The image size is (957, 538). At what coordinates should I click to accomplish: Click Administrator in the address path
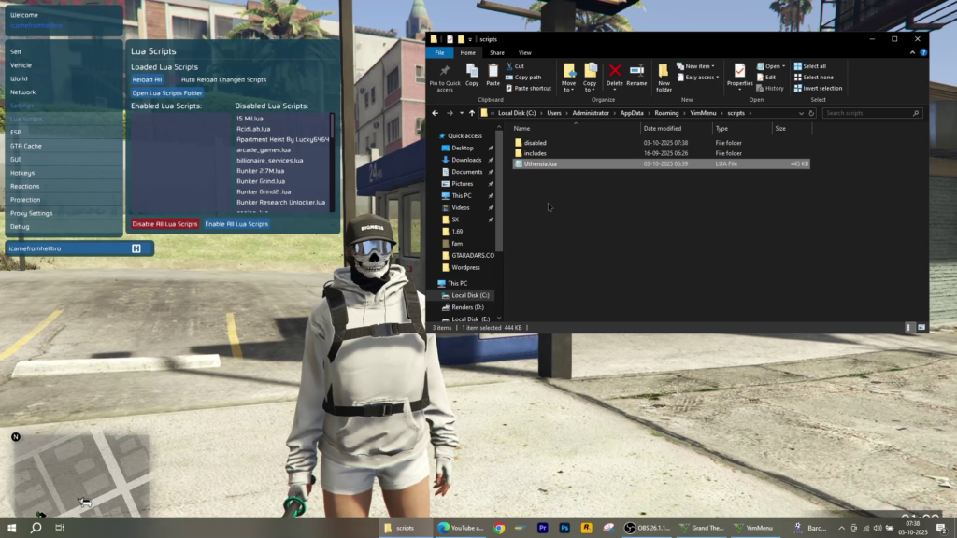591,113
